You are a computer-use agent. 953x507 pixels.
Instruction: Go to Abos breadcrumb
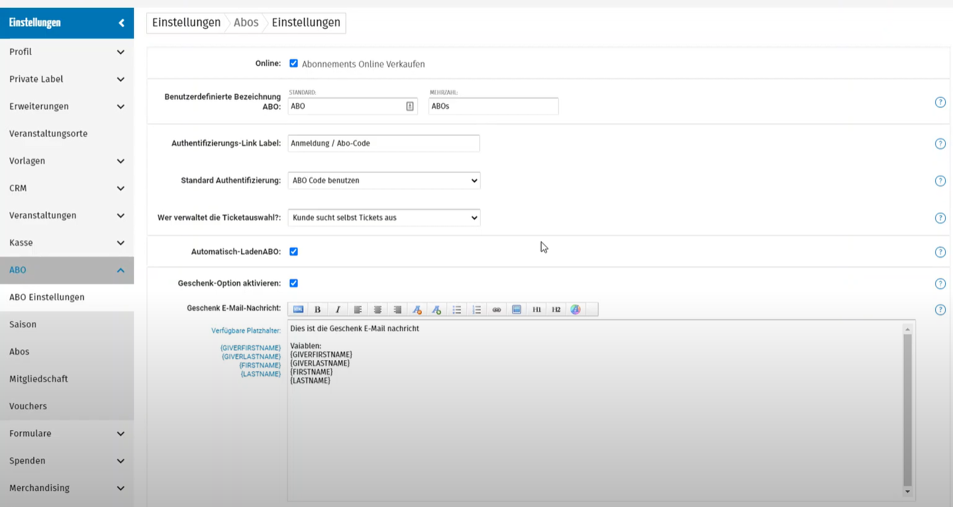246,23
